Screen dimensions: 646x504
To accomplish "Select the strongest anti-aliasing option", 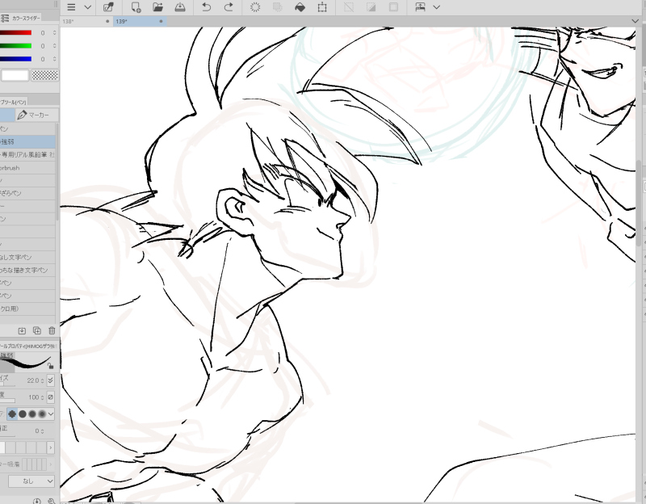I will coord(42,414).
